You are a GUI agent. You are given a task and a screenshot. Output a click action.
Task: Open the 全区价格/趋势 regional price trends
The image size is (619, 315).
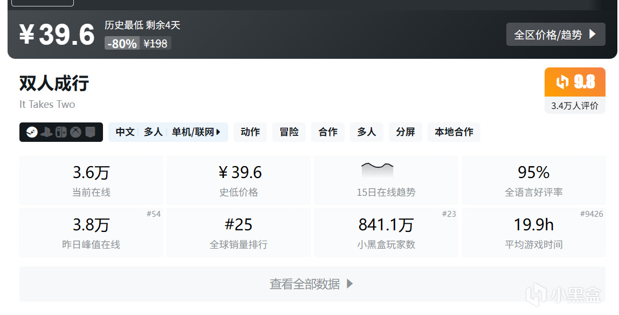tap(555, 35)
